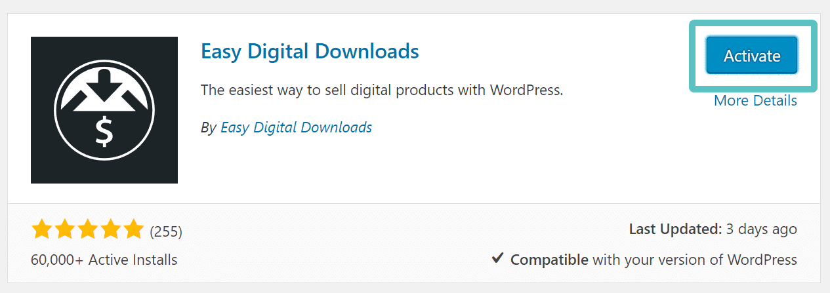
Task: Click the Easy Digital Downloads plugin title
Action: (310, 50)
